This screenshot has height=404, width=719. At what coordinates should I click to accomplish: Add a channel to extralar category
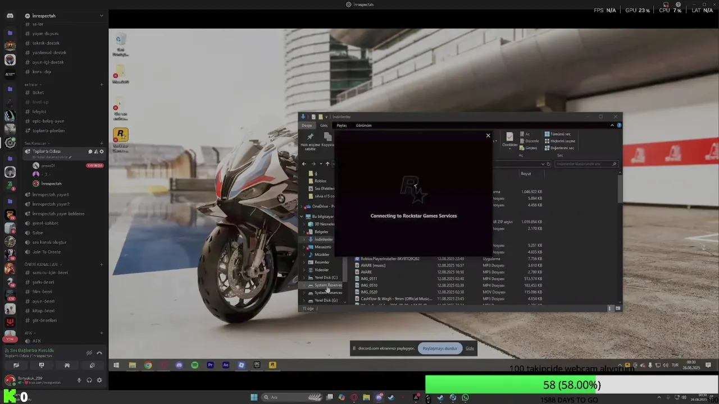[x=102, y=85]
